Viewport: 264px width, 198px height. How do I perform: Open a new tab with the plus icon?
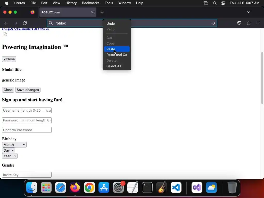[x=102, y=12]
